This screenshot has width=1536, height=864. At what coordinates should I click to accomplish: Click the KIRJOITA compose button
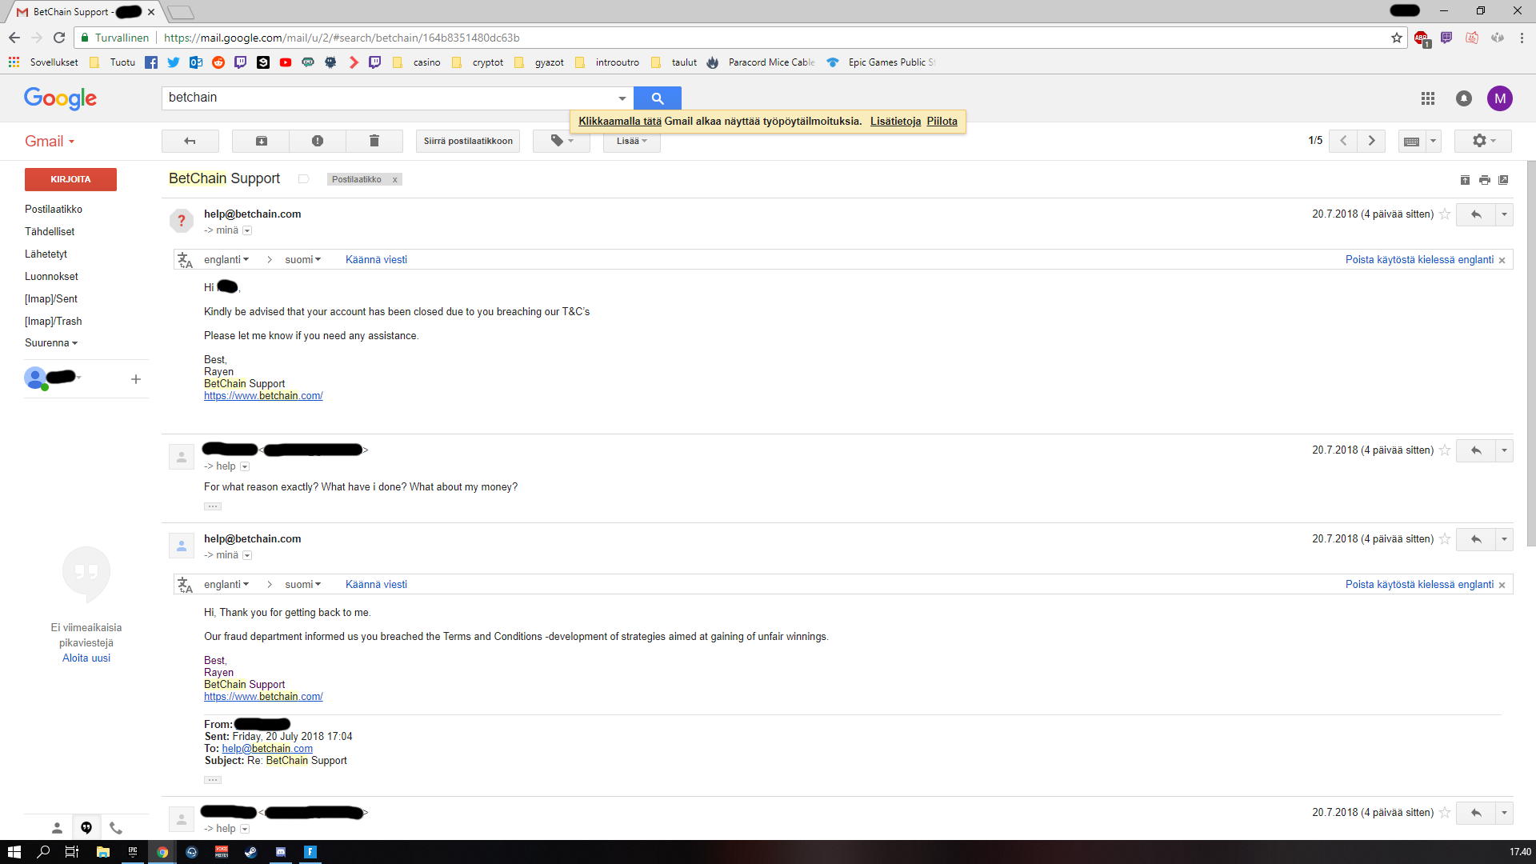[x=70, y=179]
